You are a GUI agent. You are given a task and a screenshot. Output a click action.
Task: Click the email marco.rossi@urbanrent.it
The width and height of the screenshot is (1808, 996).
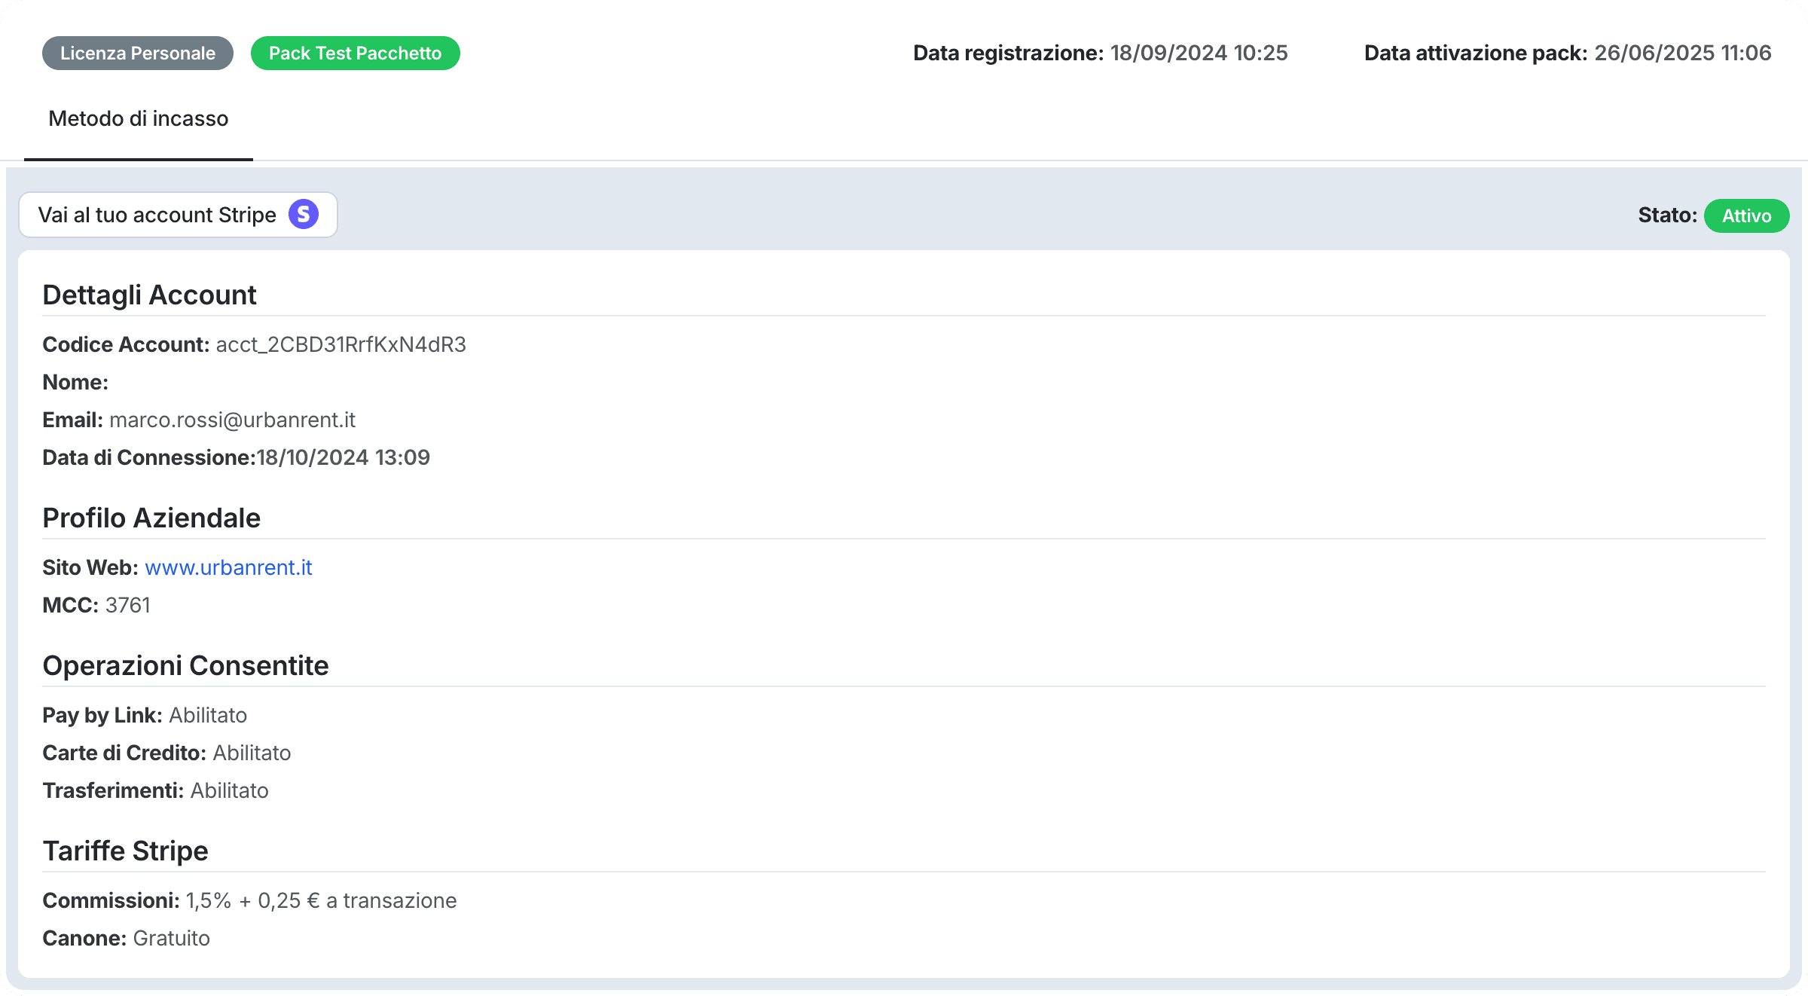click(x=232, y=420)
